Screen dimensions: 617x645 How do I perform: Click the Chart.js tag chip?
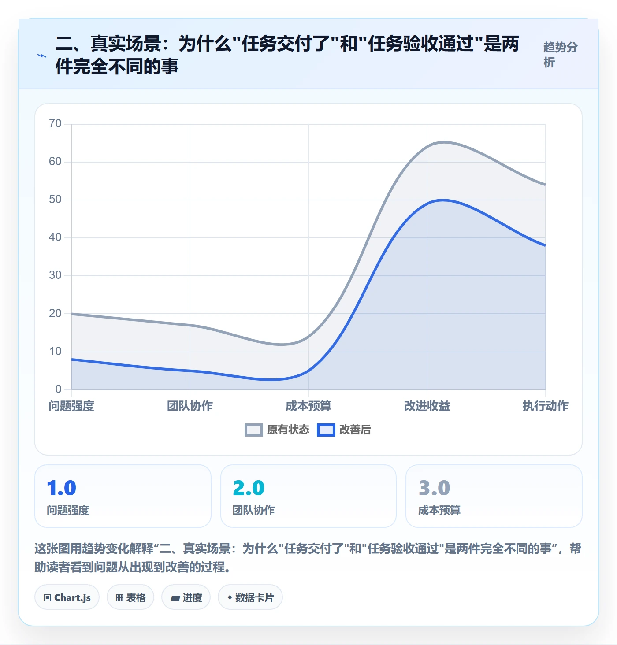(67, 597)
